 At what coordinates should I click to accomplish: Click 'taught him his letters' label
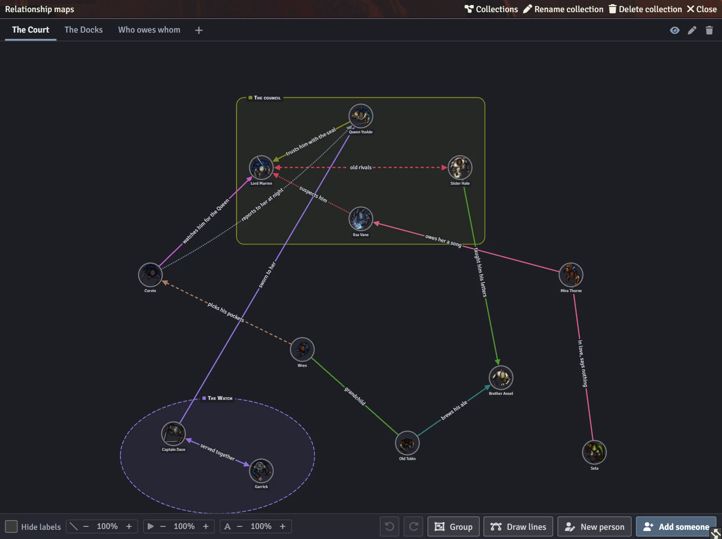pyautogui.click(x=480, y=272)
